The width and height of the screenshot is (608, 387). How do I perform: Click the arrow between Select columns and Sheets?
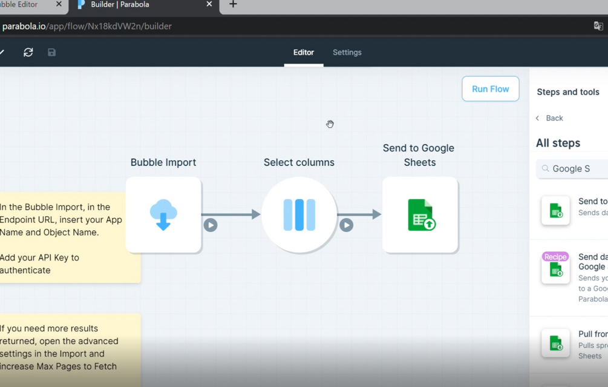coord(346,225)
